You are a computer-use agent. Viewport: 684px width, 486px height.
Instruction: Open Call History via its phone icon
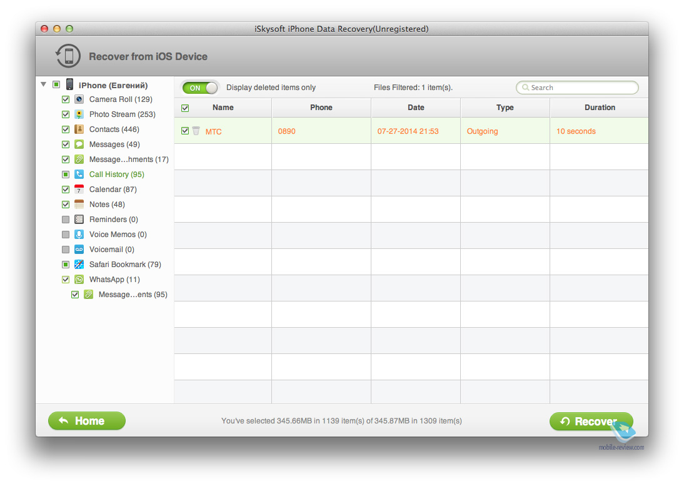click(79, 175)
